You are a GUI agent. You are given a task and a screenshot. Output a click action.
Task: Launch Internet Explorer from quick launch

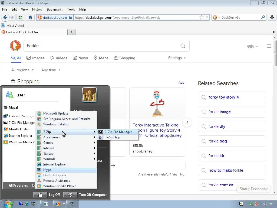(27, 204)
